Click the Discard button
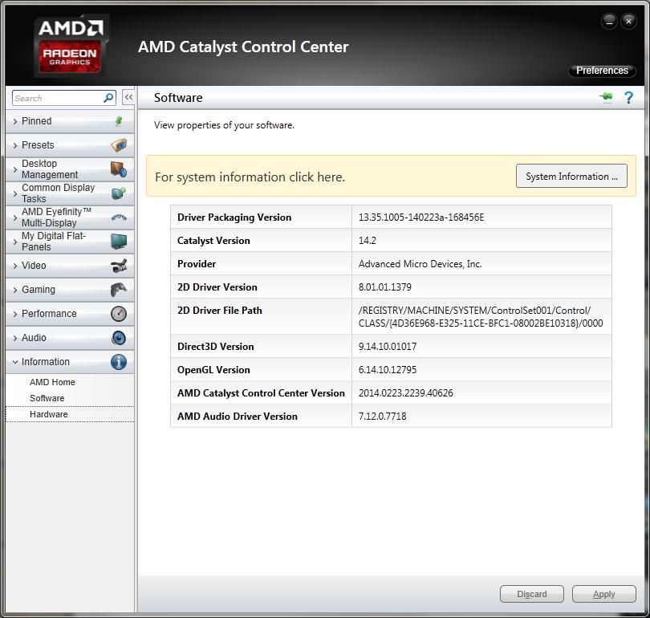Screen dimensions: 650x618 click(532, 595)
